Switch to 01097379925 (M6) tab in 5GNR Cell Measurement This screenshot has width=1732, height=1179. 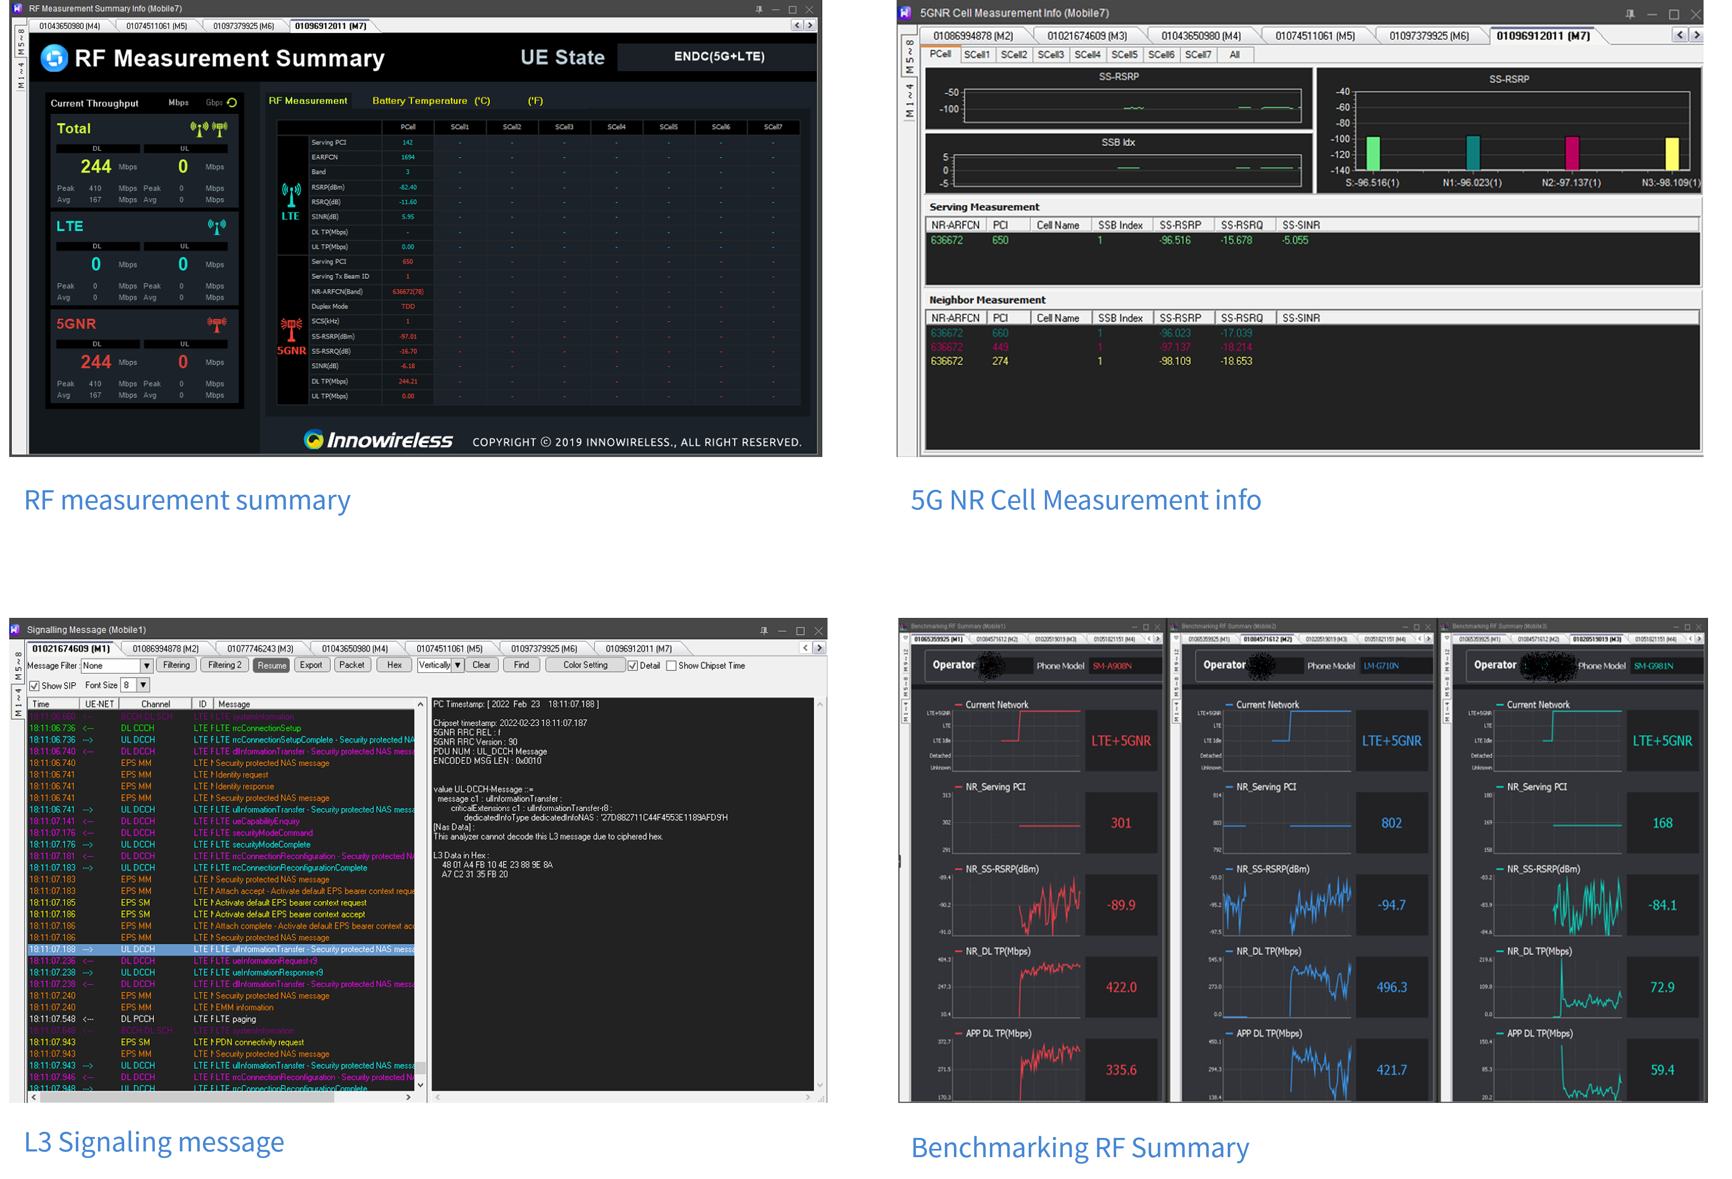coord(1429,36)
